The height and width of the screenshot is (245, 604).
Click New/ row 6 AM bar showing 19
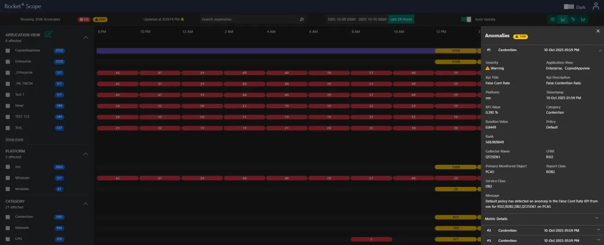tap(329, 106)
